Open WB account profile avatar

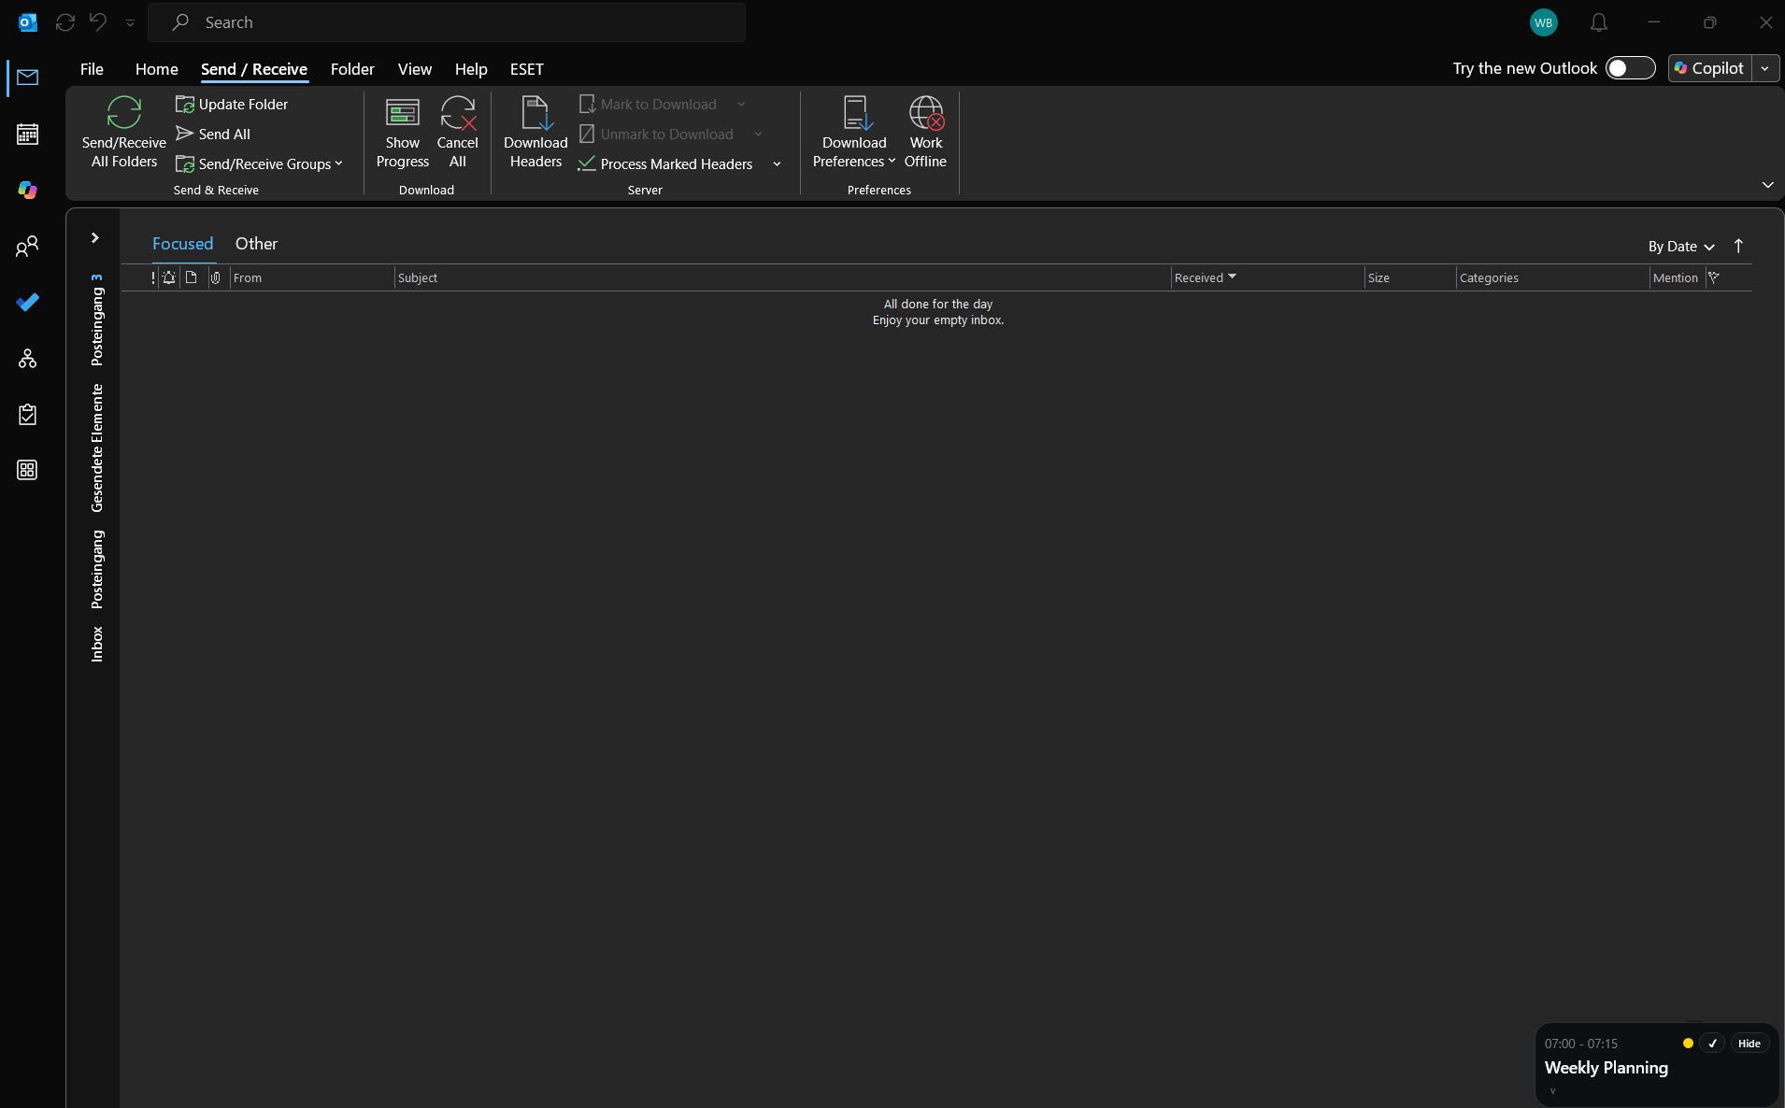pyautogui.click(x=1544, y=22)
